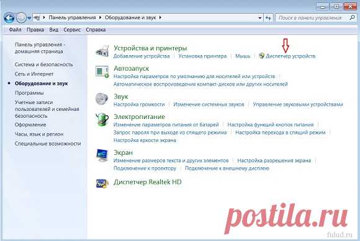This screenshot has height=241, width=360.
Task: Minimize the Control Panel window
Action: [322, 7]
